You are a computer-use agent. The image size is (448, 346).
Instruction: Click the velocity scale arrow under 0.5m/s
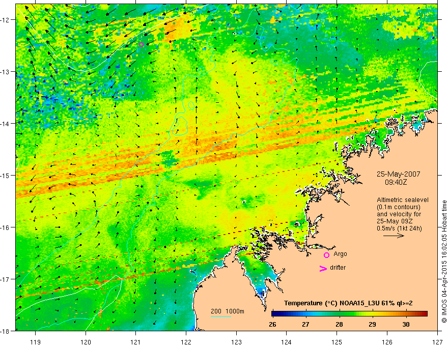click(394, 236)
